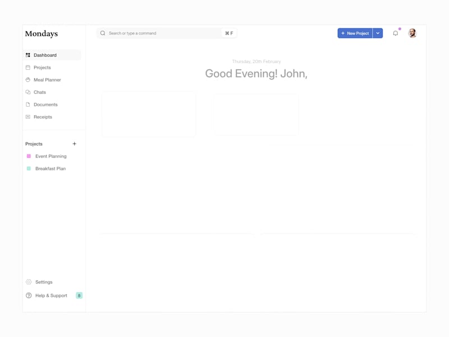
Task: Open the Breakfast Plan project
Action: click(x=49, y=168)
